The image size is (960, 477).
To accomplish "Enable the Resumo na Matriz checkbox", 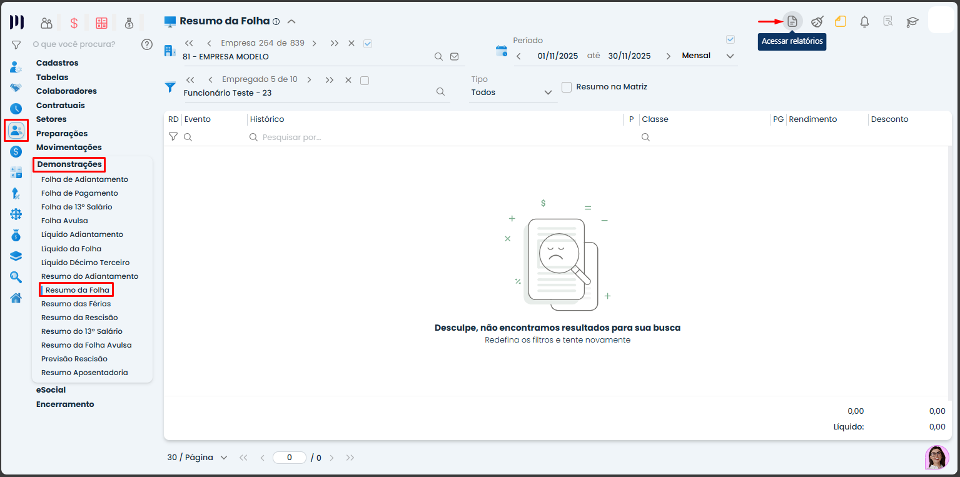I will [x=567, y=87].
